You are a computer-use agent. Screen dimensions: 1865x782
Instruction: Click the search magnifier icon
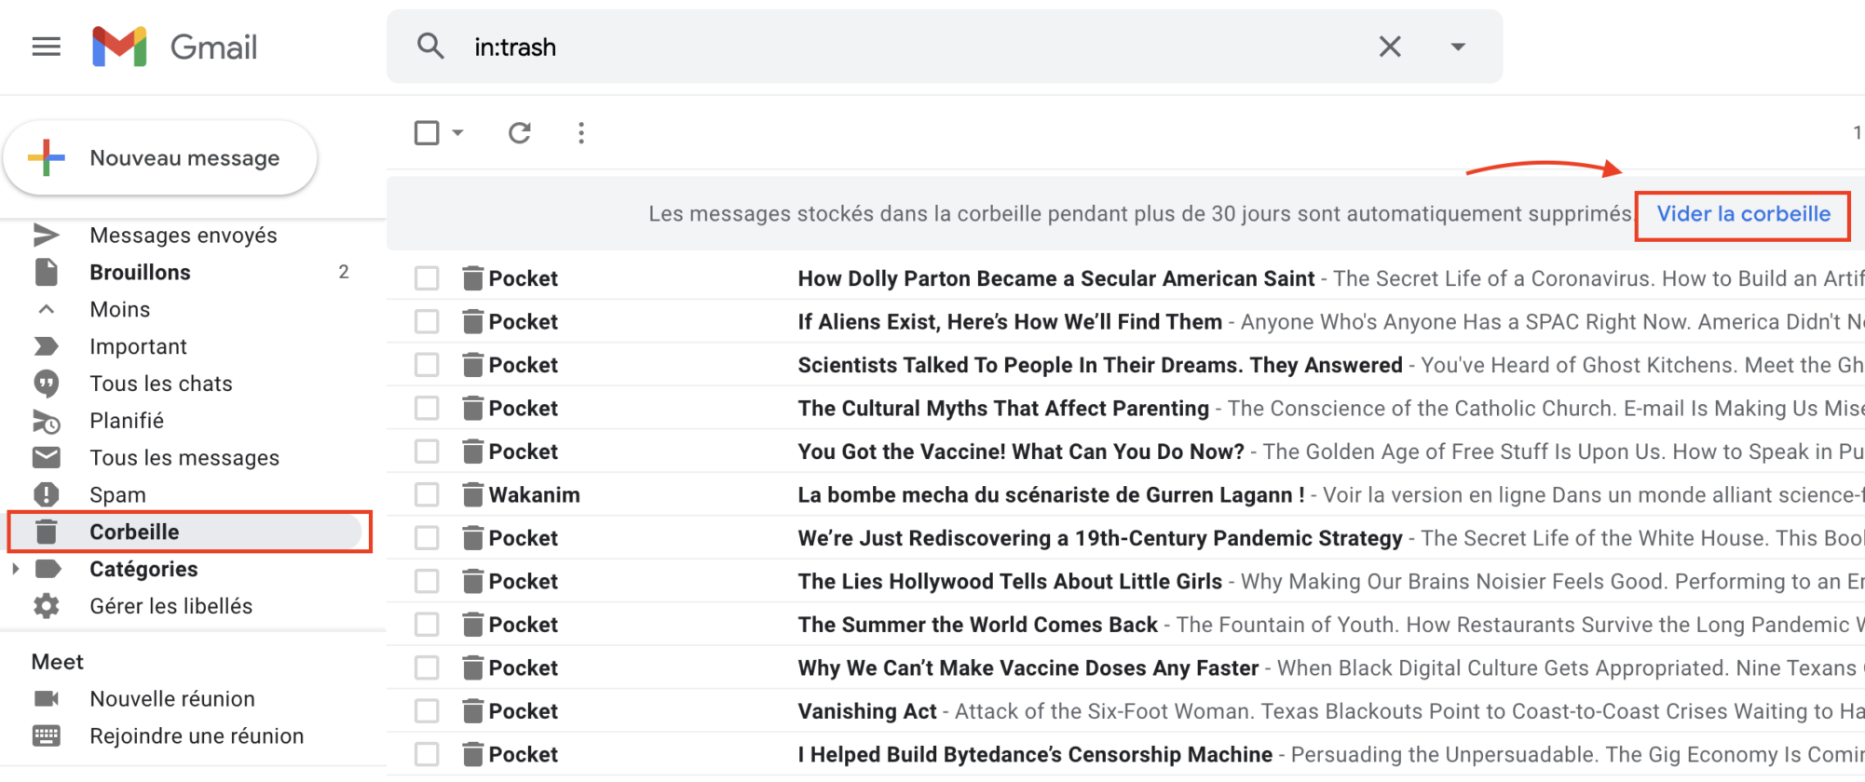(429, 46)
